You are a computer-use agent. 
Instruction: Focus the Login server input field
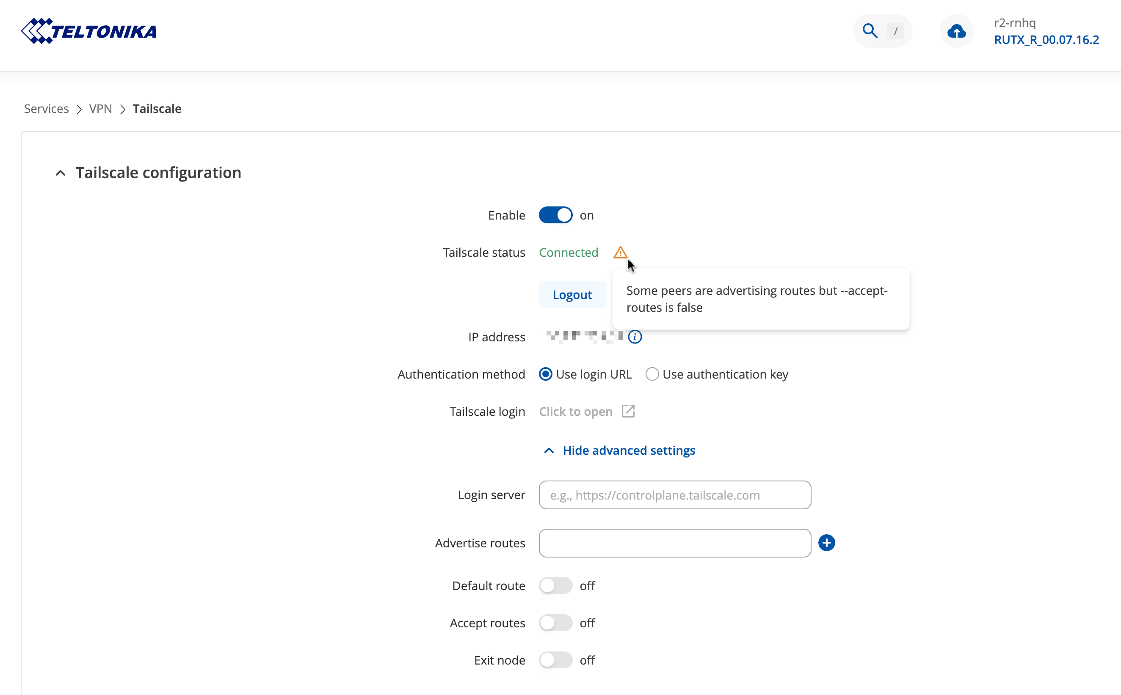[x=675, y=495]
